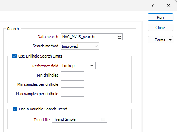Click the Forms button
This screenshot has width=177, height=132.
pyautogui.click(x=158, y=40)
